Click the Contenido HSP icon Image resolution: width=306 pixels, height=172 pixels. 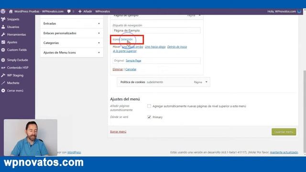point(3,68)
